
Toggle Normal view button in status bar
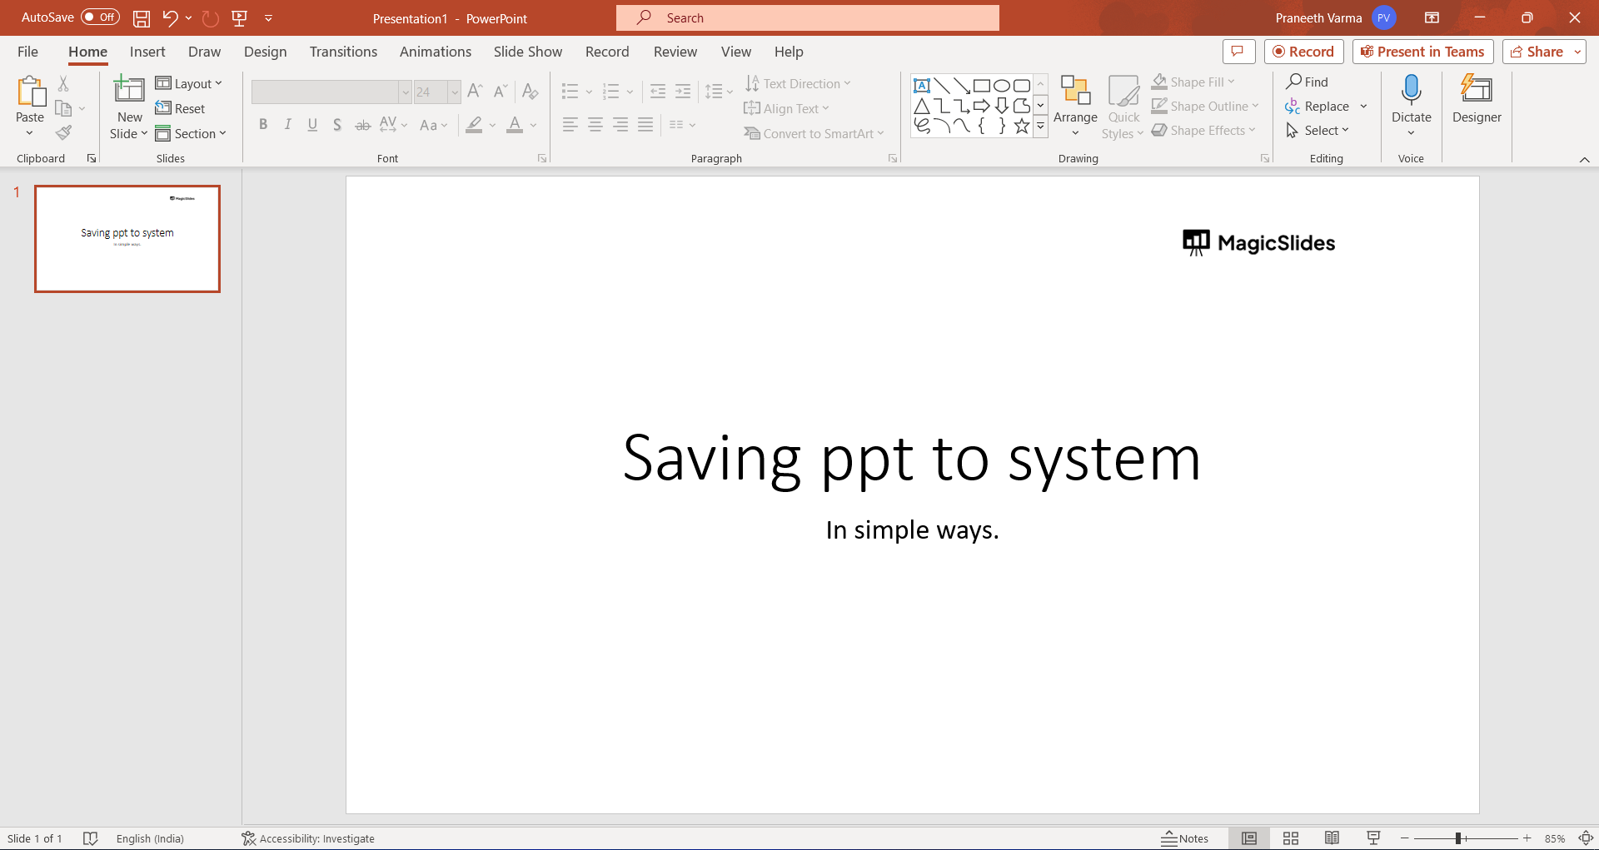1248,838
